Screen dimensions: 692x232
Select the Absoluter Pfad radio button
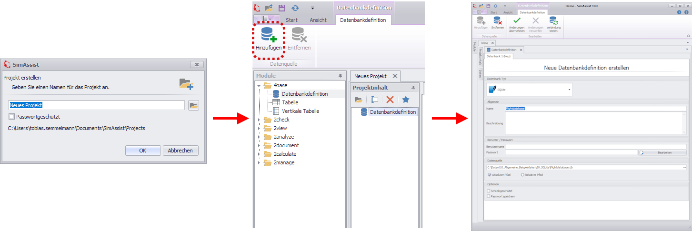coord(490,175)
